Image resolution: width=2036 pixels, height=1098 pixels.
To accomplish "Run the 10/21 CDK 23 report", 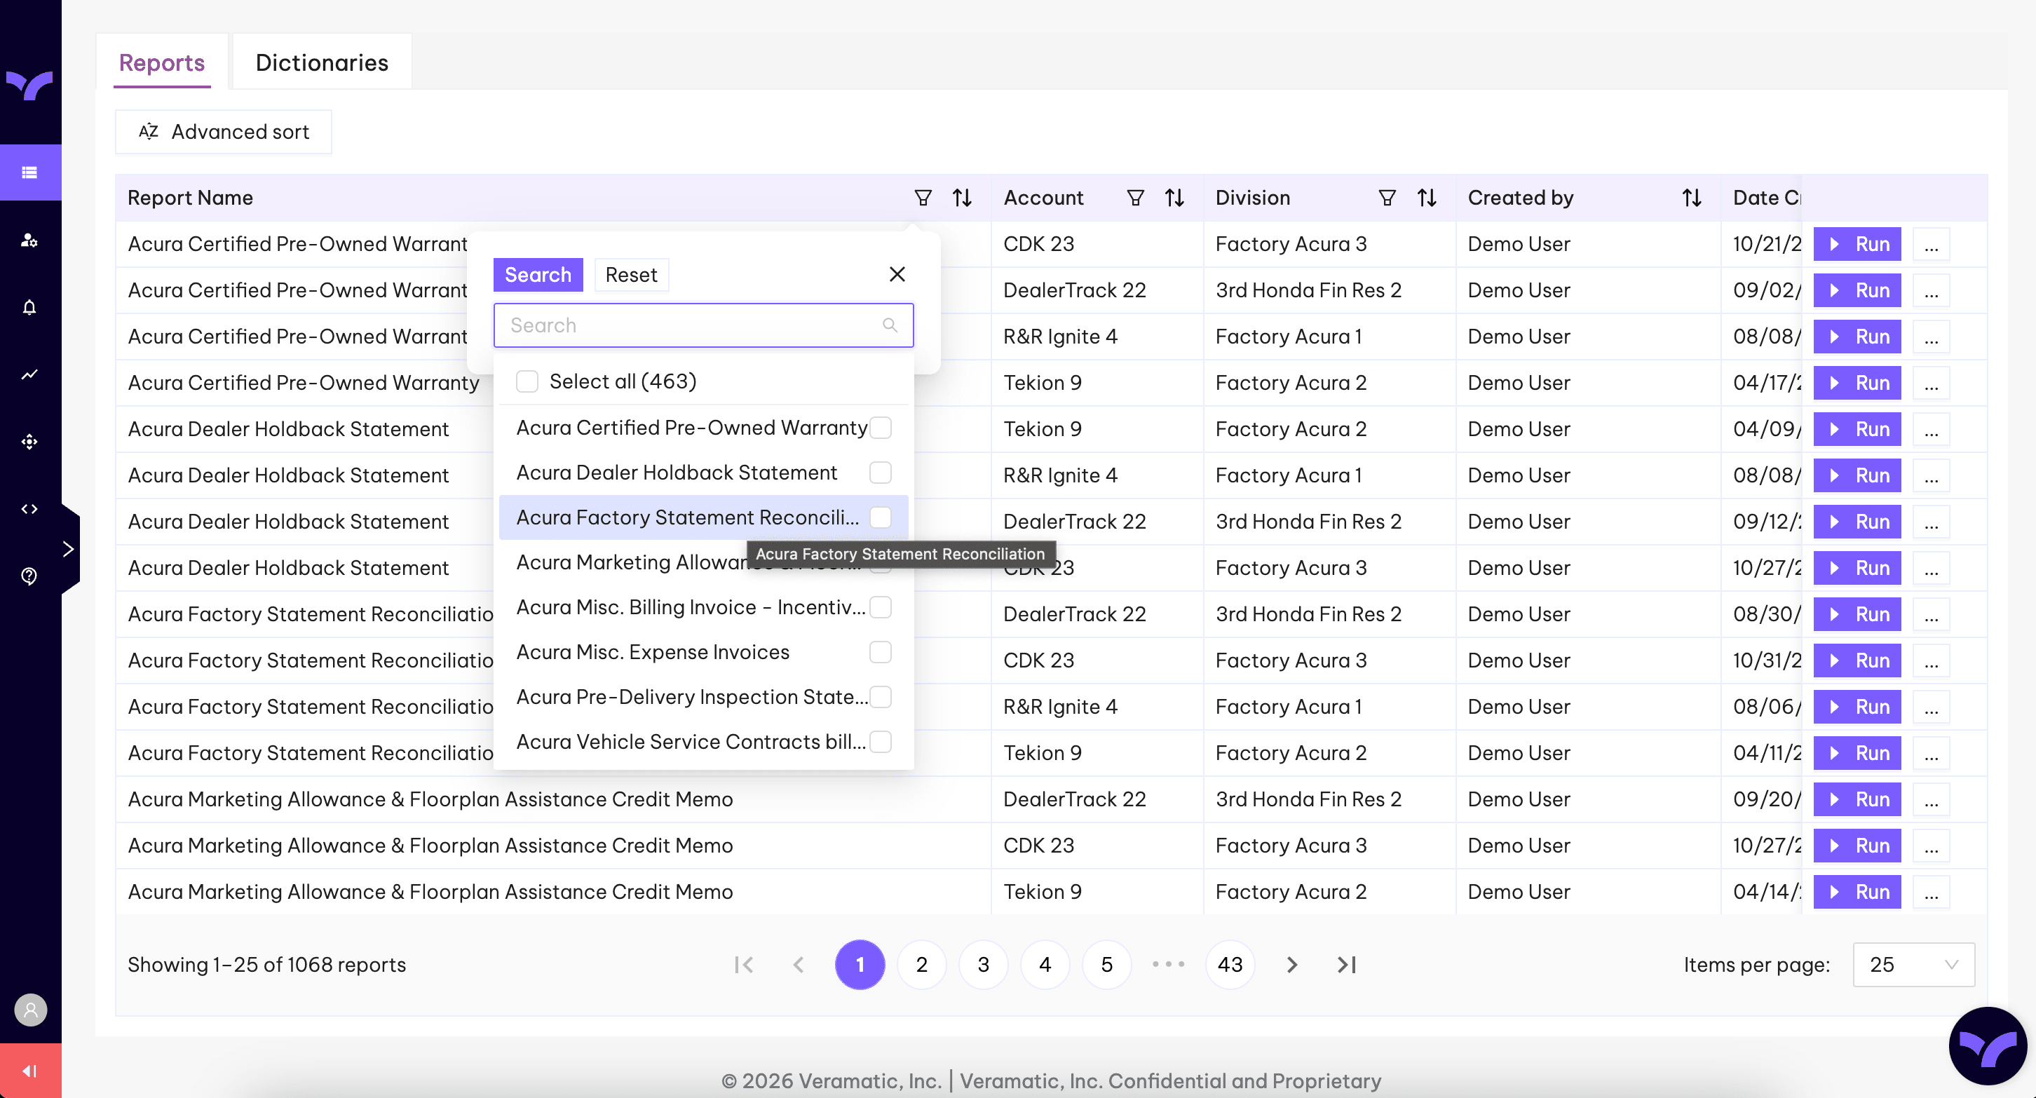I will pos(1857,244).
